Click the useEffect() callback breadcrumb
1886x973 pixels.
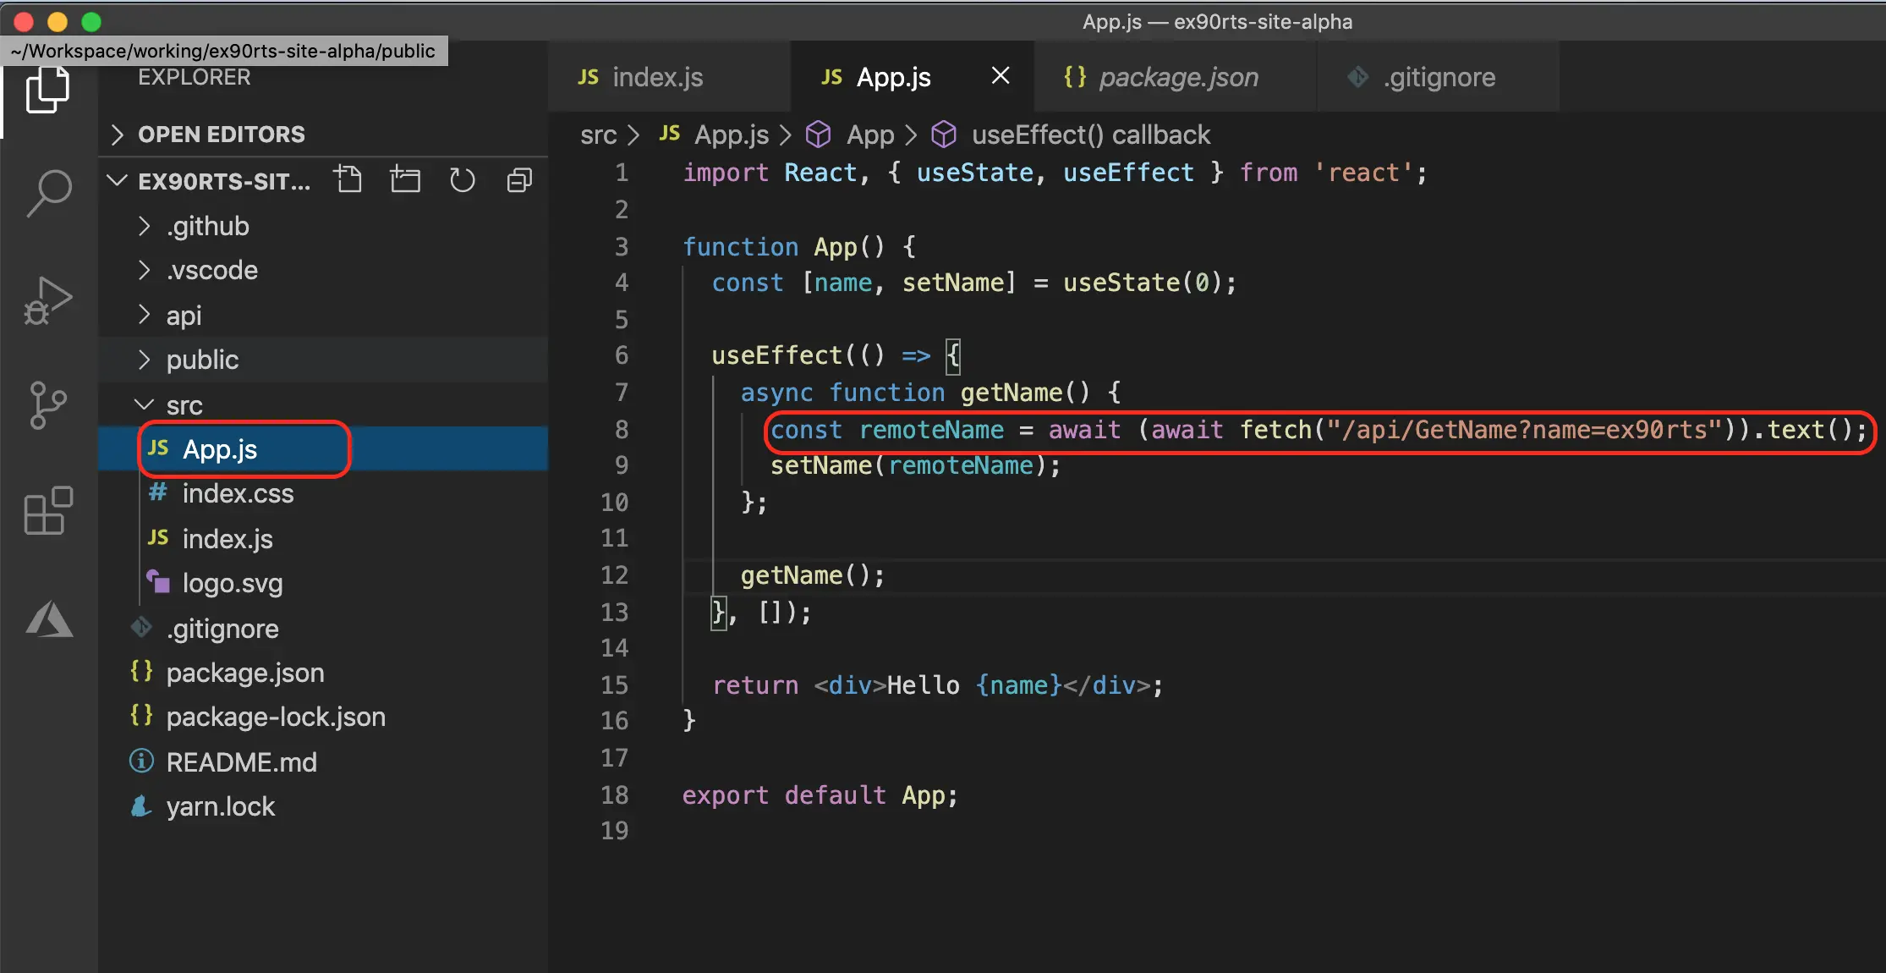[x=1090, y=135]
